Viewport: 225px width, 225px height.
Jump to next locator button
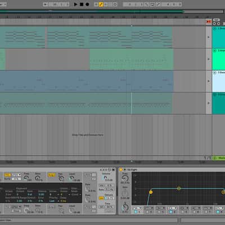[x=219, y=24]
